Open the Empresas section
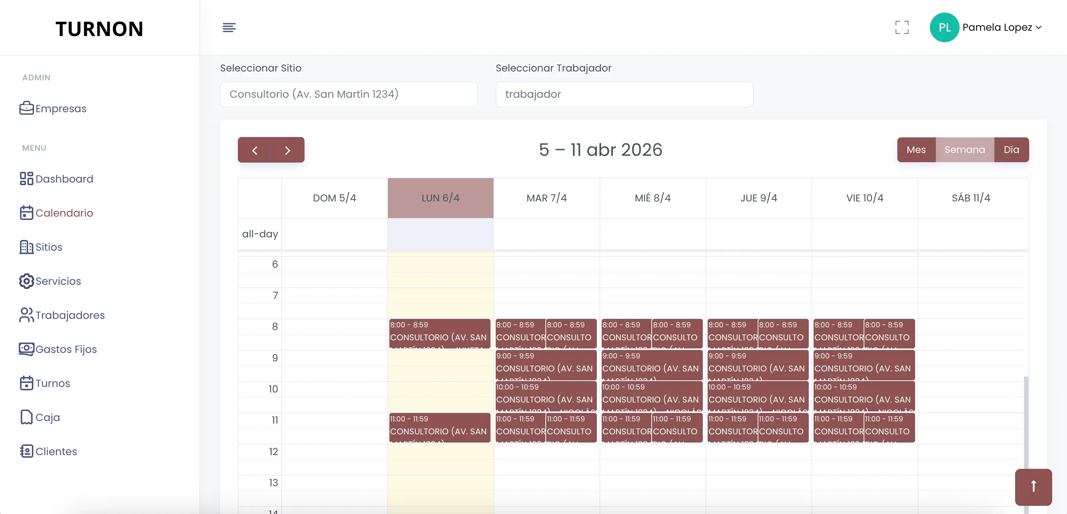The image size is (1067, 514). click(x=60, y=109)
